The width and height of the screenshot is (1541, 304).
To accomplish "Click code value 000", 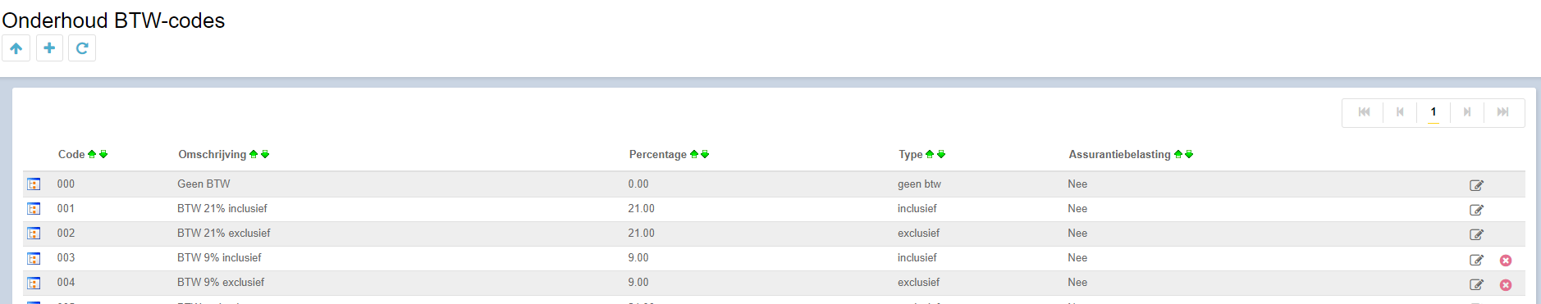I will point(66,184).
